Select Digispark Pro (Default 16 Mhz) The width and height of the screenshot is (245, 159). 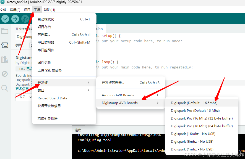coord(202,110)
